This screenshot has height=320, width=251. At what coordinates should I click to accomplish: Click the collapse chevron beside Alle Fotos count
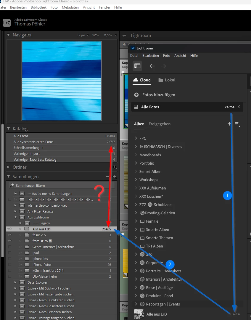(239, 107)
